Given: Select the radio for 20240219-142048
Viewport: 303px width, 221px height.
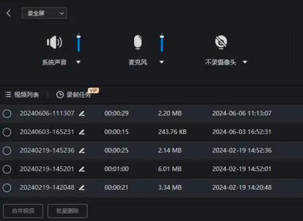Looking at the screenshot, I should [x=7, y=188].
